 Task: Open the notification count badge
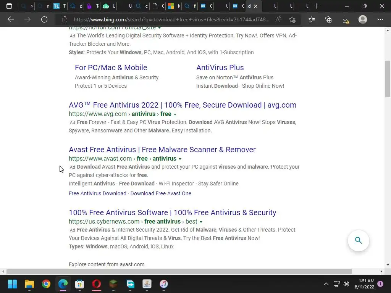pyautogui.click(x=380, y=284)
